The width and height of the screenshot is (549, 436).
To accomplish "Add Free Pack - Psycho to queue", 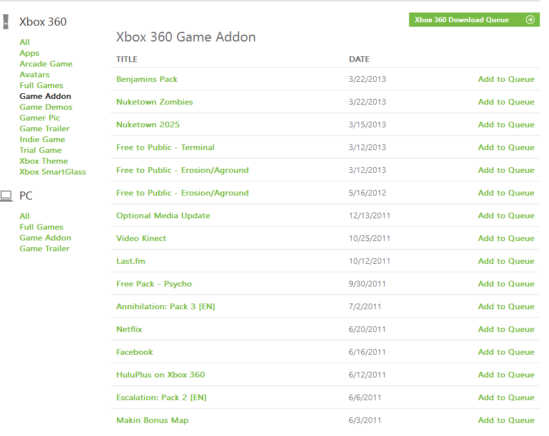I will [x=506, y=284].
